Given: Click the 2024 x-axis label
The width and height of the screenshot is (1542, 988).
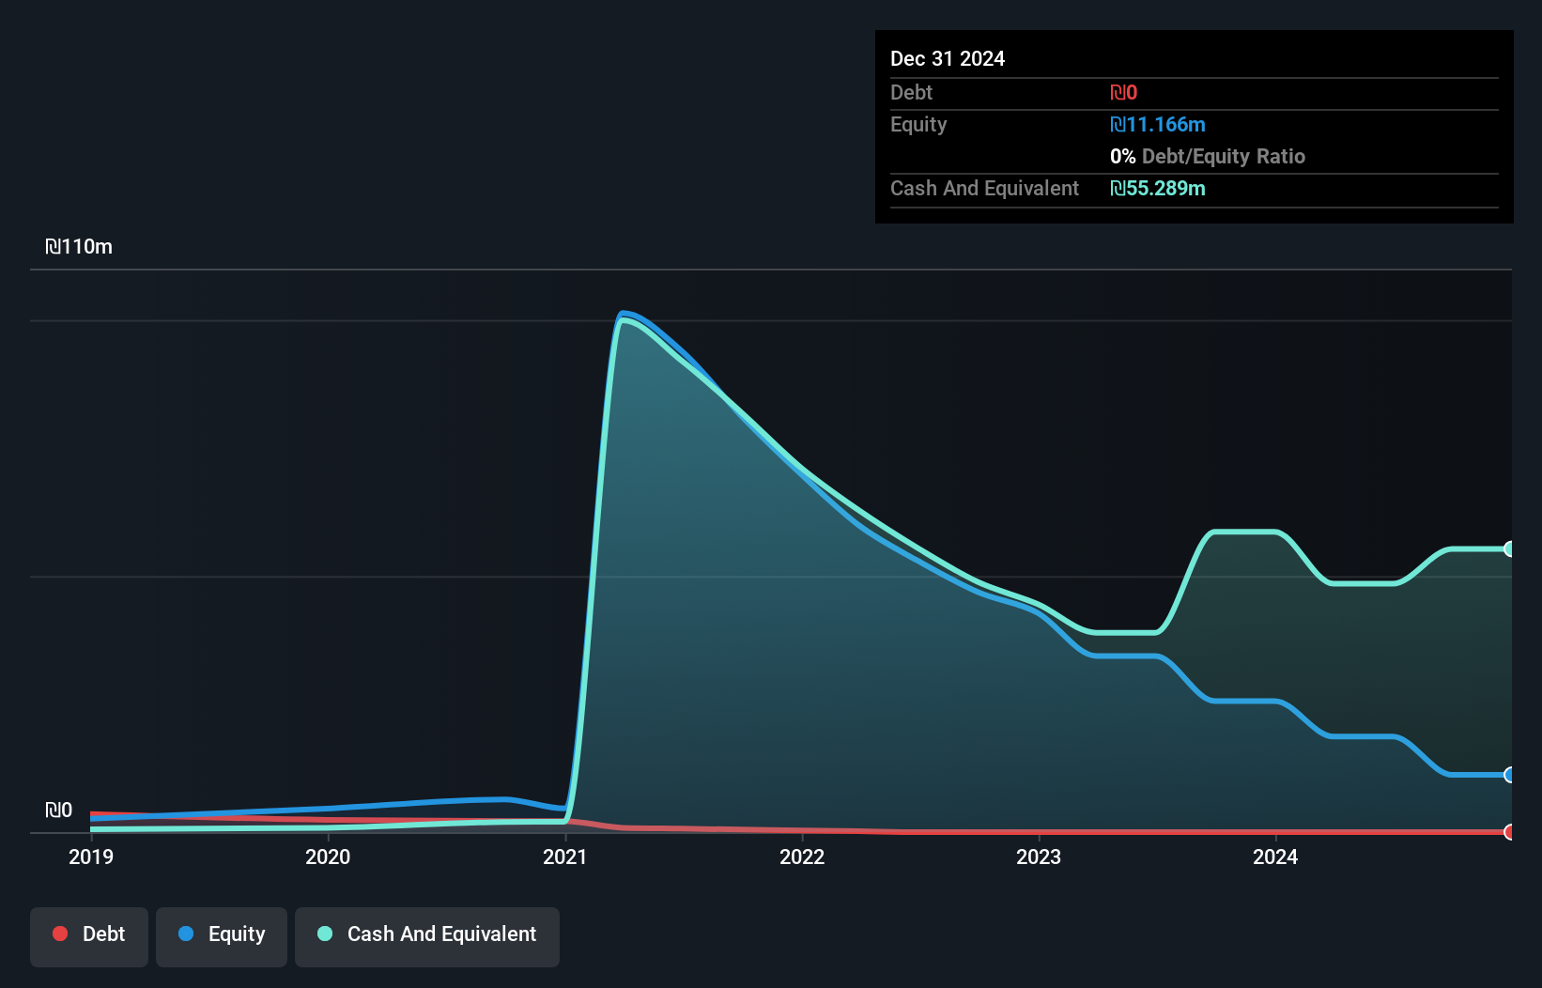Looking at the screenshot, I should point(1275,857).
